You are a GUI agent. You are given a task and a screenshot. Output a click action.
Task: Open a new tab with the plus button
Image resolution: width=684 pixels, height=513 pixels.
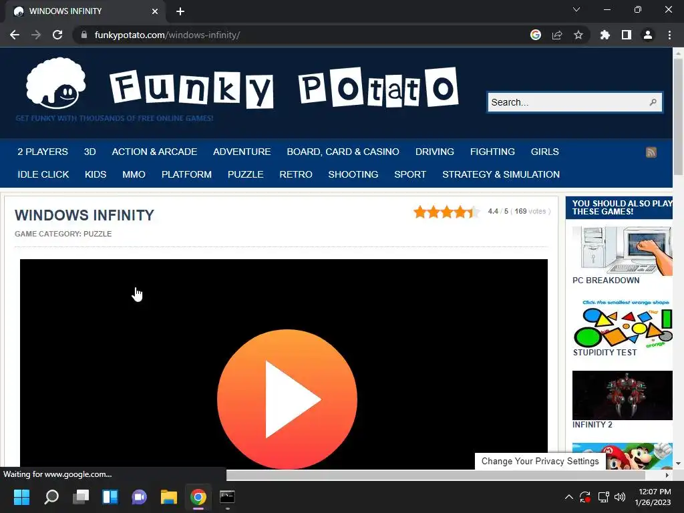(180, 11)
